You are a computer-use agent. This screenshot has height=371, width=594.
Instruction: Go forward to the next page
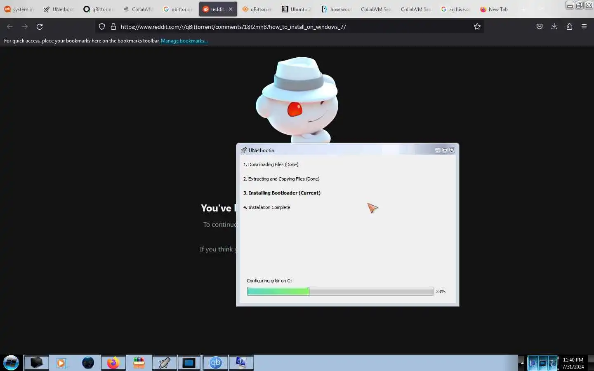point(25,27)
